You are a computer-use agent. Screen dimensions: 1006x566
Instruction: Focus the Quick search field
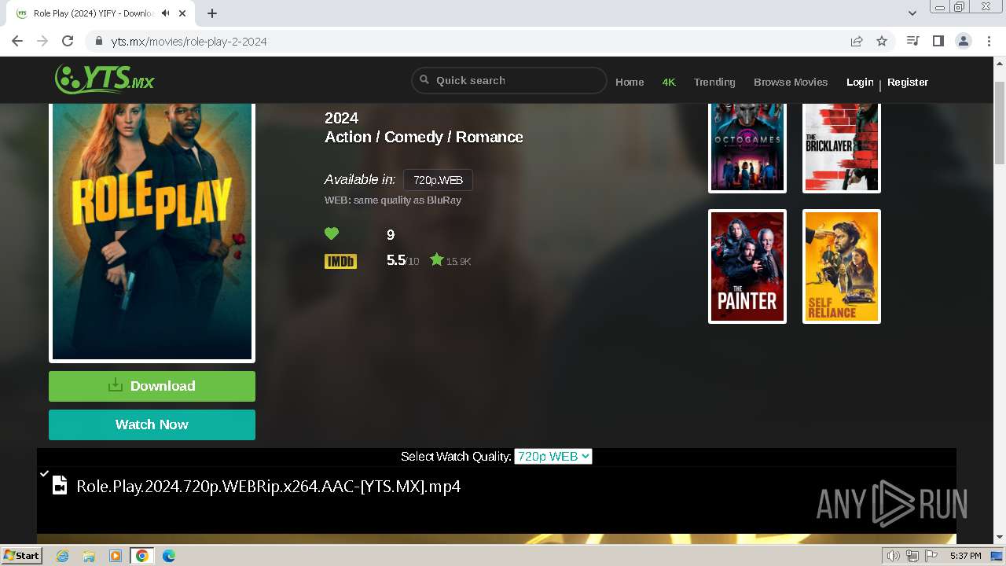(x=509, y=80)
